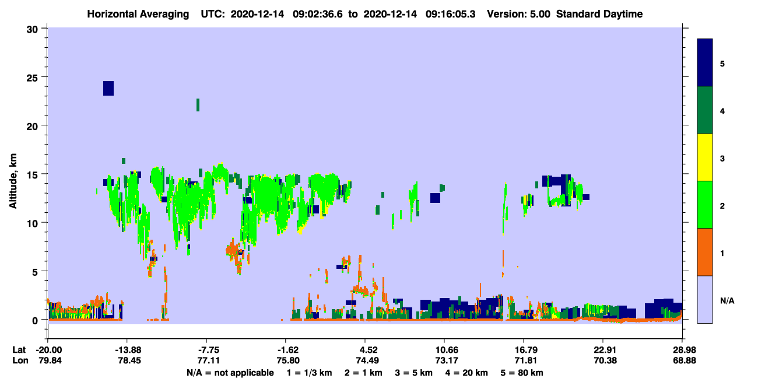
Task: Click the latitude value '-13.88'
Action: [127, 350]
